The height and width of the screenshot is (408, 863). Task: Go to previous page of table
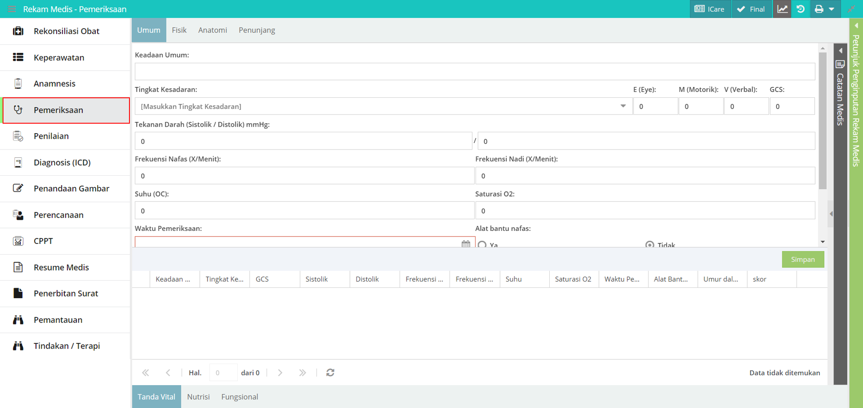coord(168,373)
